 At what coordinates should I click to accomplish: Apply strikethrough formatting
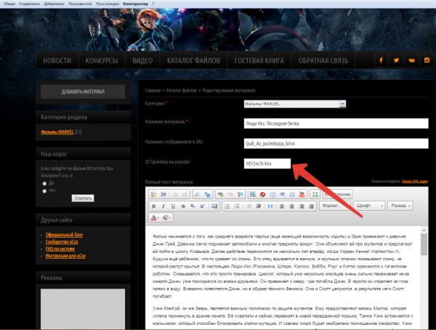click(183, 206)
